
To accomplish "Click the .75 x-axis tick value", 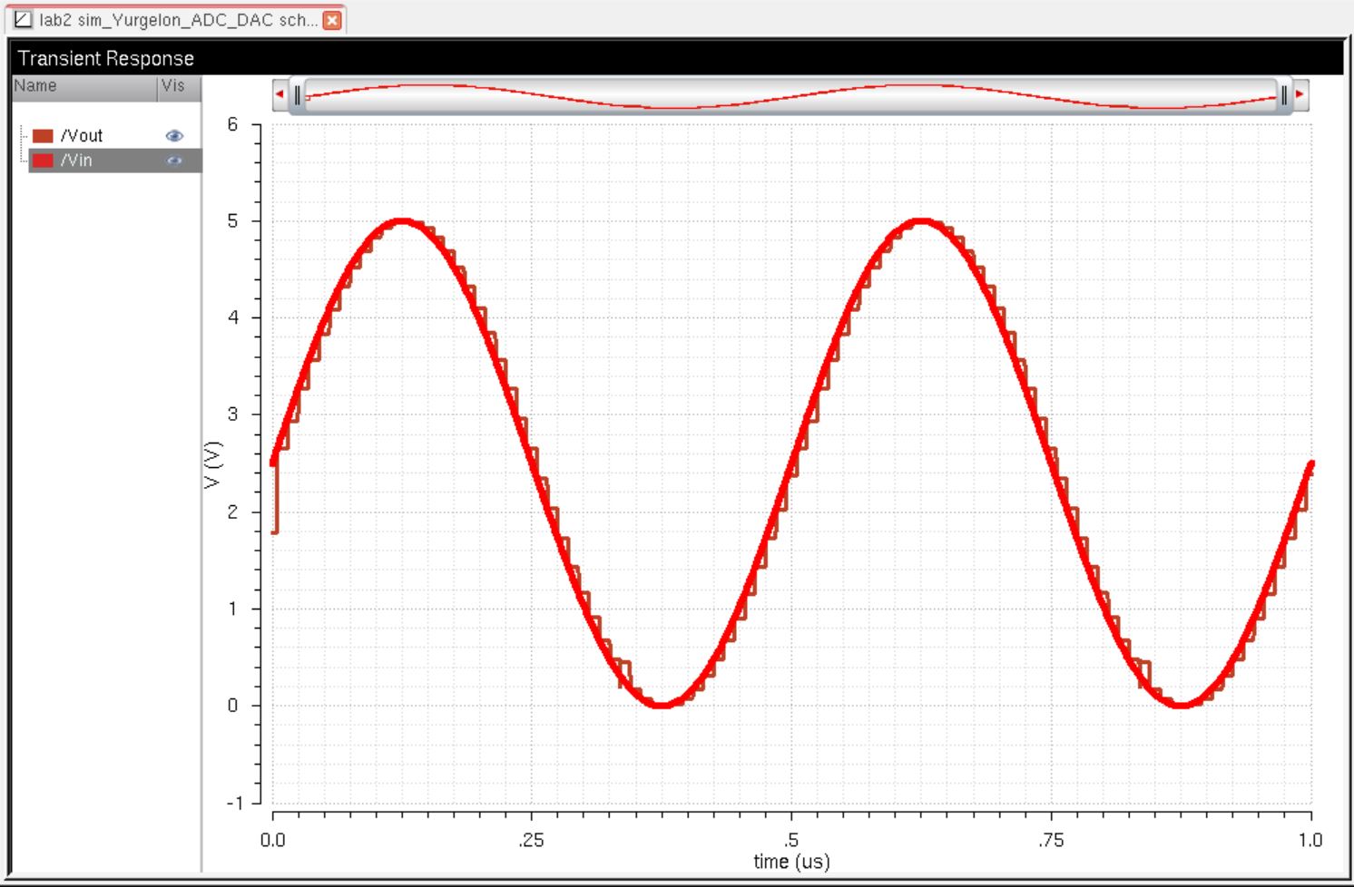I will [x=1050, y=840].
